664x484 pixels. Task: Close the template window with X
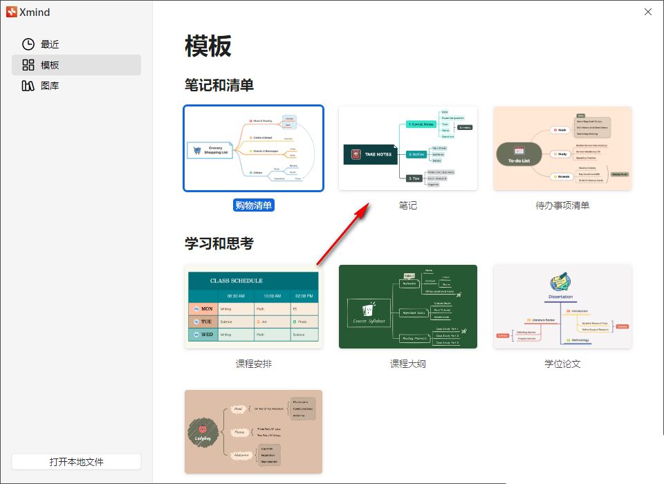(x=648, y=12)
